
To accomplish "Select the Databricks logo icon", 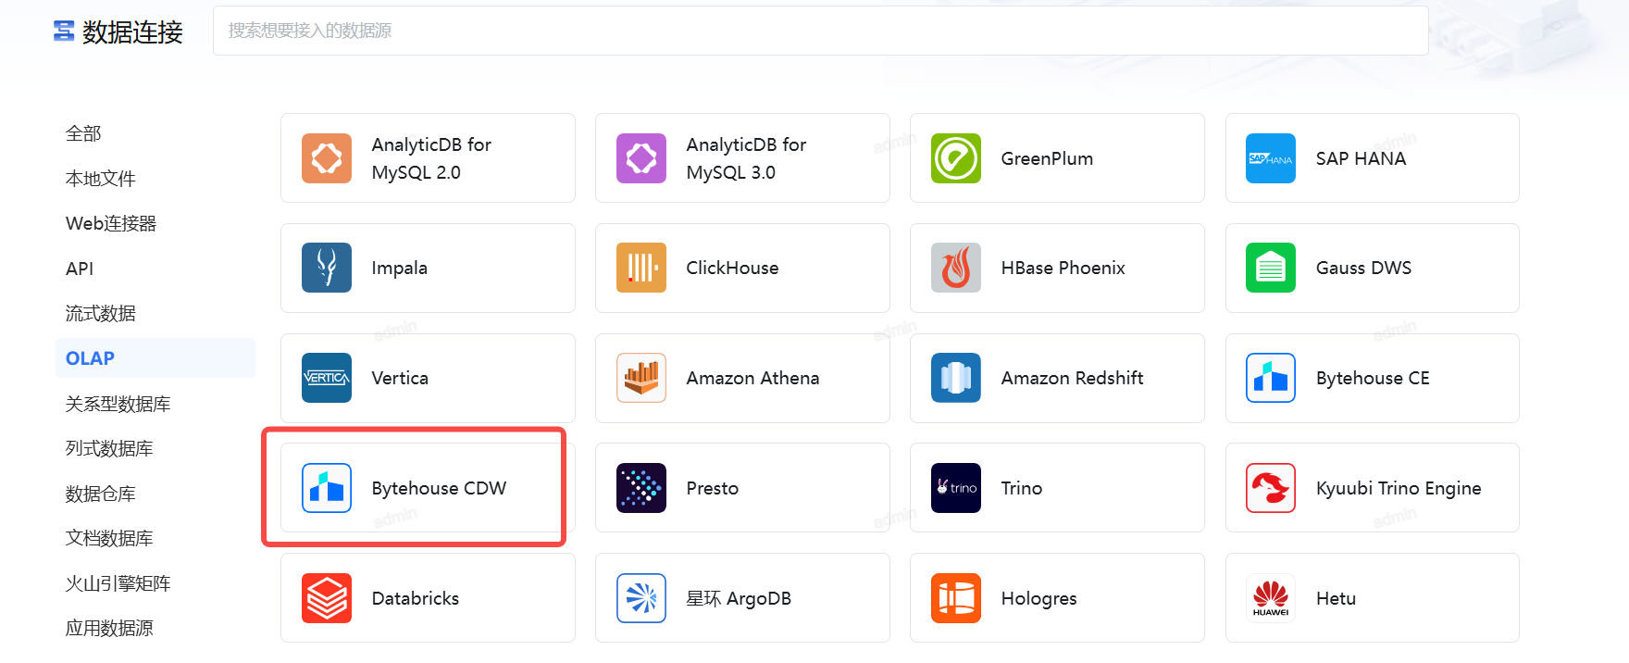I will [326, 598].
